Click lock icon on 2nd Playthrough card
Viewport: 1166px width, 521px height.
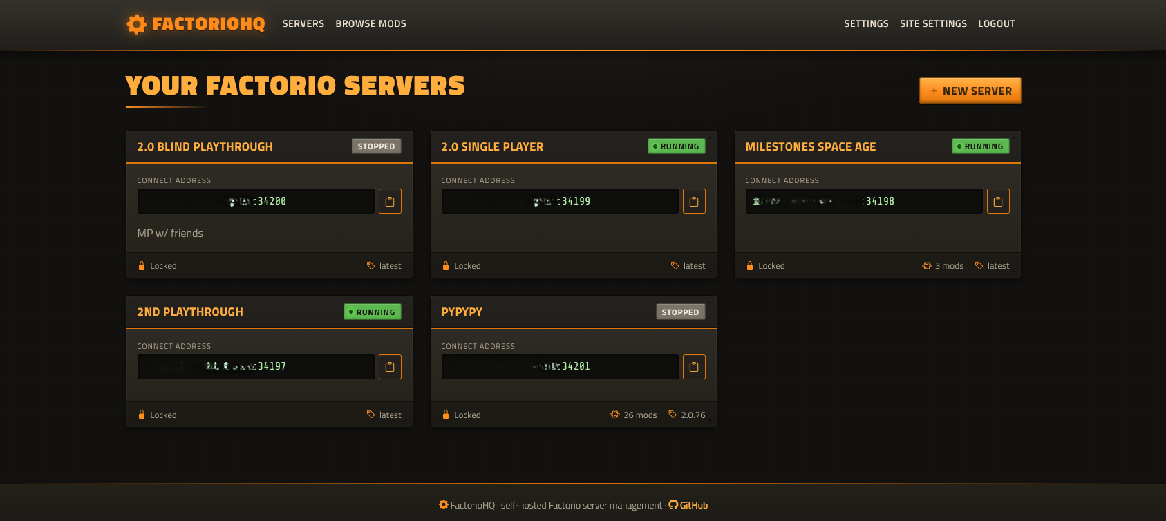coord(142,415)
